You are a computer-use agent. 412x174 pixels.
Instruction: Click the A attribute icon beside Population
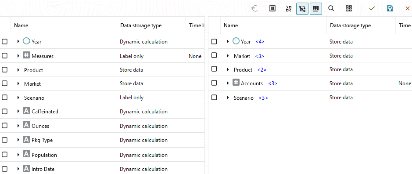point(26,154)
